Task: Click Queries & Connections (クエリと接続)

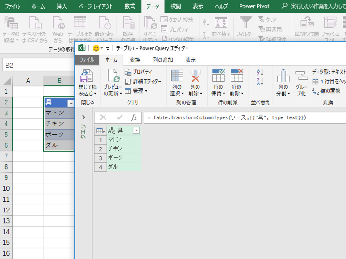Action: [177, 19]
